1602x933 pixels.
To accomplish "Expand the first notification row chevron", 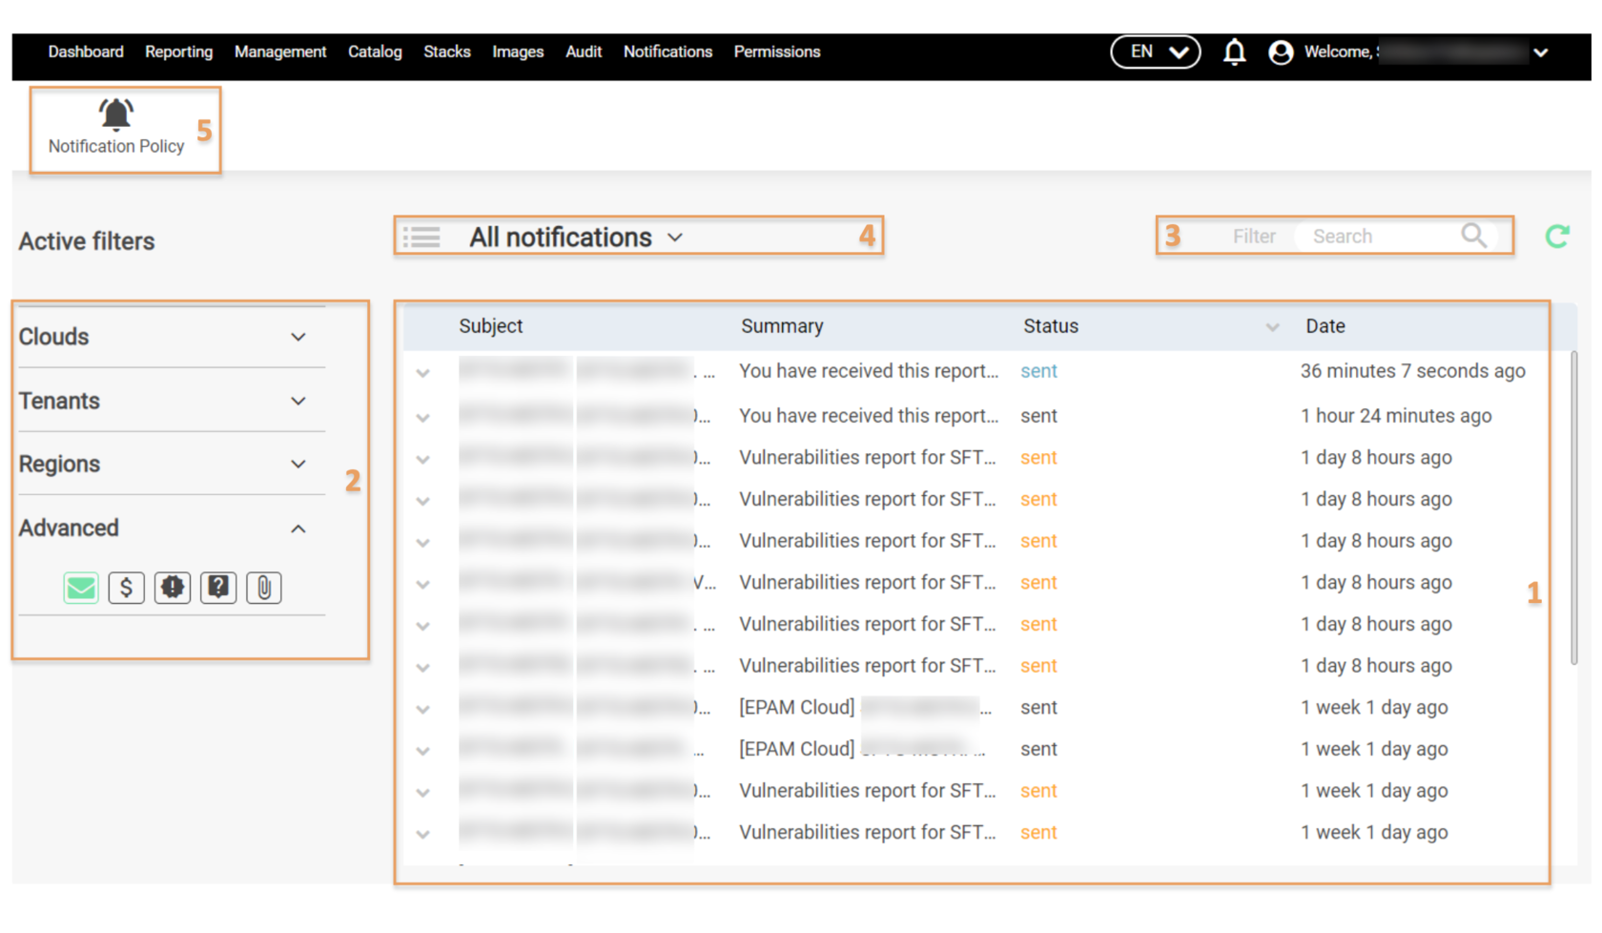I will coord(423,373).
